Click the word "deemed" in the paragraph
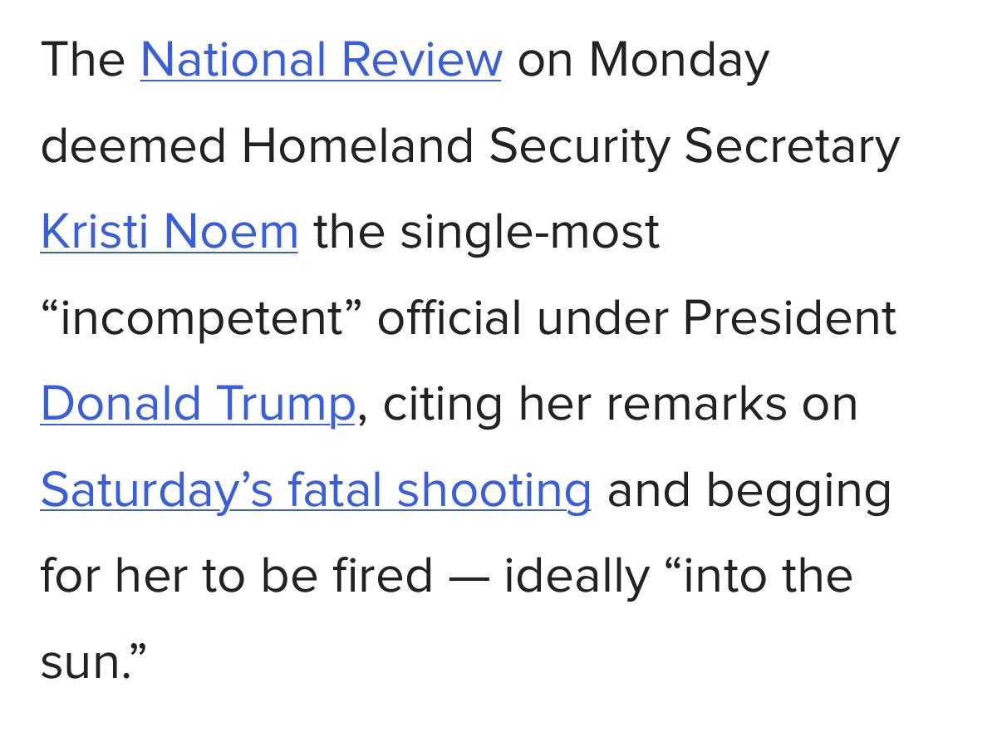 tap(133, 146)
